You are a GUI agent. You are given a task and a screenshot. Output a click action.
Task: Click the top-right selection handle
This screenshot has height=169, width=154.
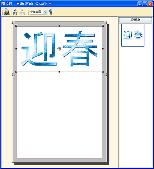103,26
